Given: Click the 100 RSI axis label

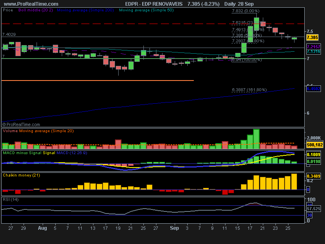Looking at the screenshot, I should (311, 200).
